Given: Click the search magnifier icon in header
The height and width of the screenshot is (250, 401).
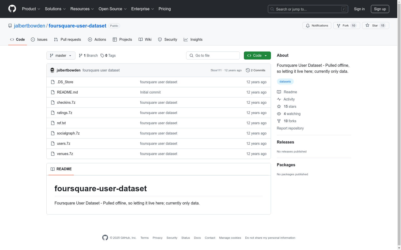Looking at the screenshot, I should (x=272, y=9).
